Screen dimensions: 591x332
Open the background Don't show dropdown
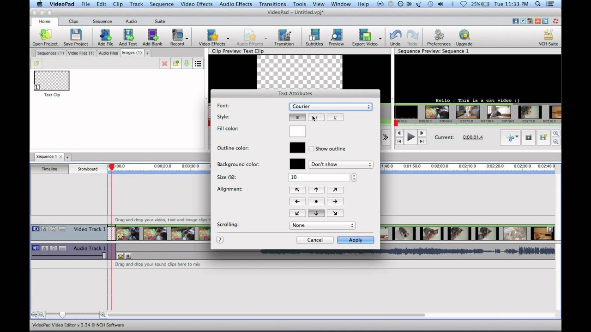coord(340,164)
